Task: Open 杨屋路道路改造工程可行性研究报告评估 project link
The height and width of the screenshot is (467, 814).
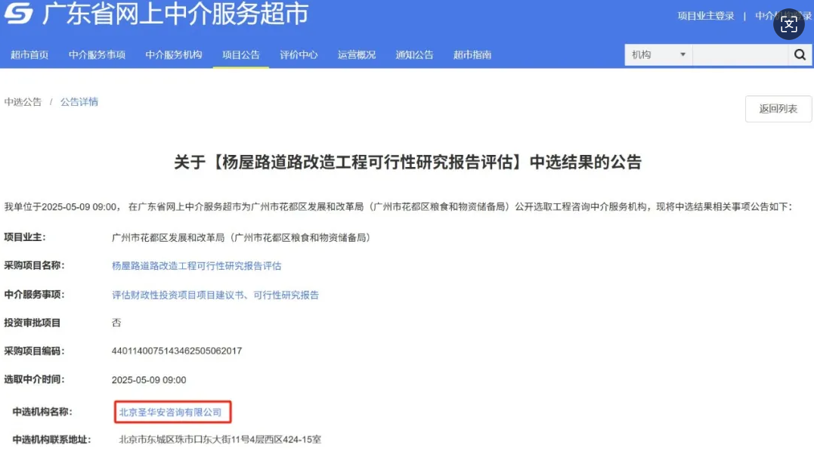Action: tap(197, 266)
